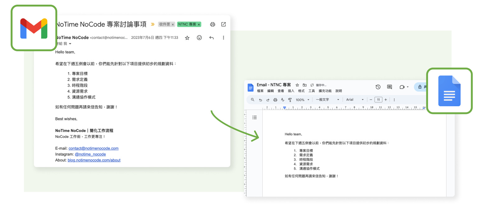Open the 100% zoom dropdown
This screenshot has width=485, height=210.
303,100
